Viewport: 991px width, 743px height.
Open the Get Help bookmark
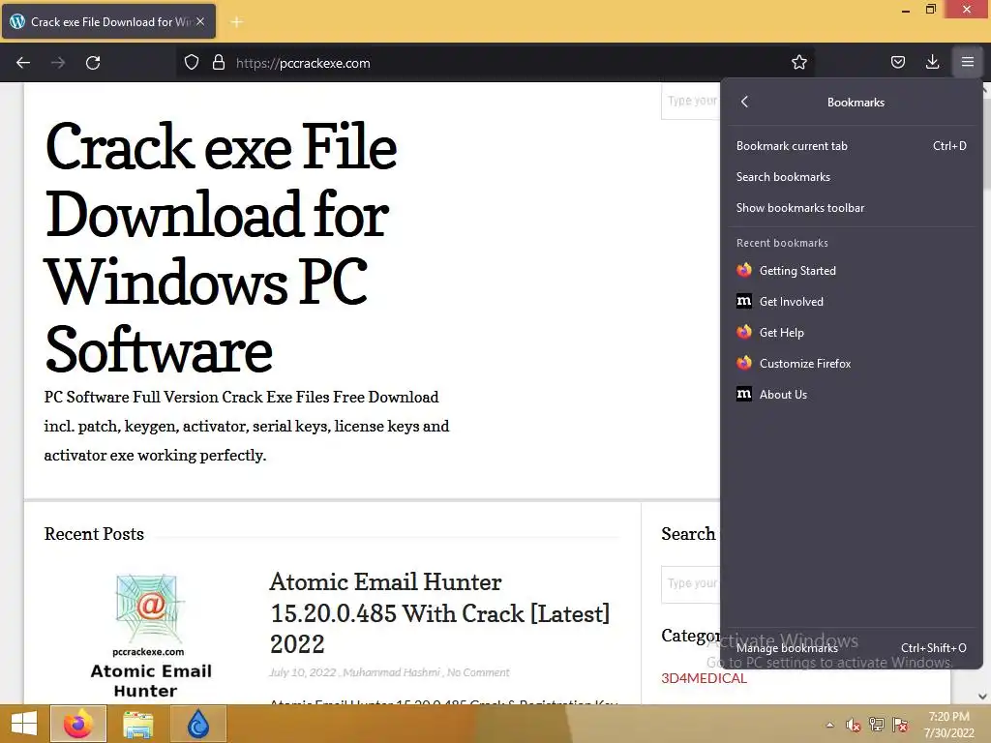pos(852,333)
